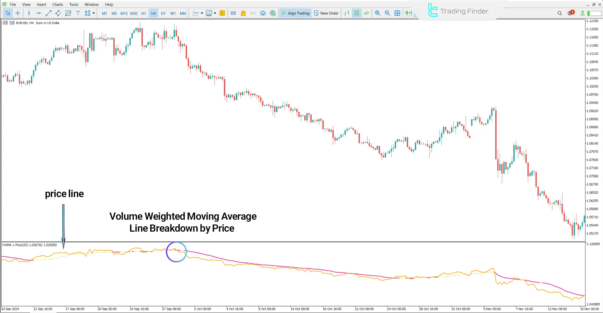Zoom in on the chart
Viewport: 603px width, 313px height.
click(378, 13)
